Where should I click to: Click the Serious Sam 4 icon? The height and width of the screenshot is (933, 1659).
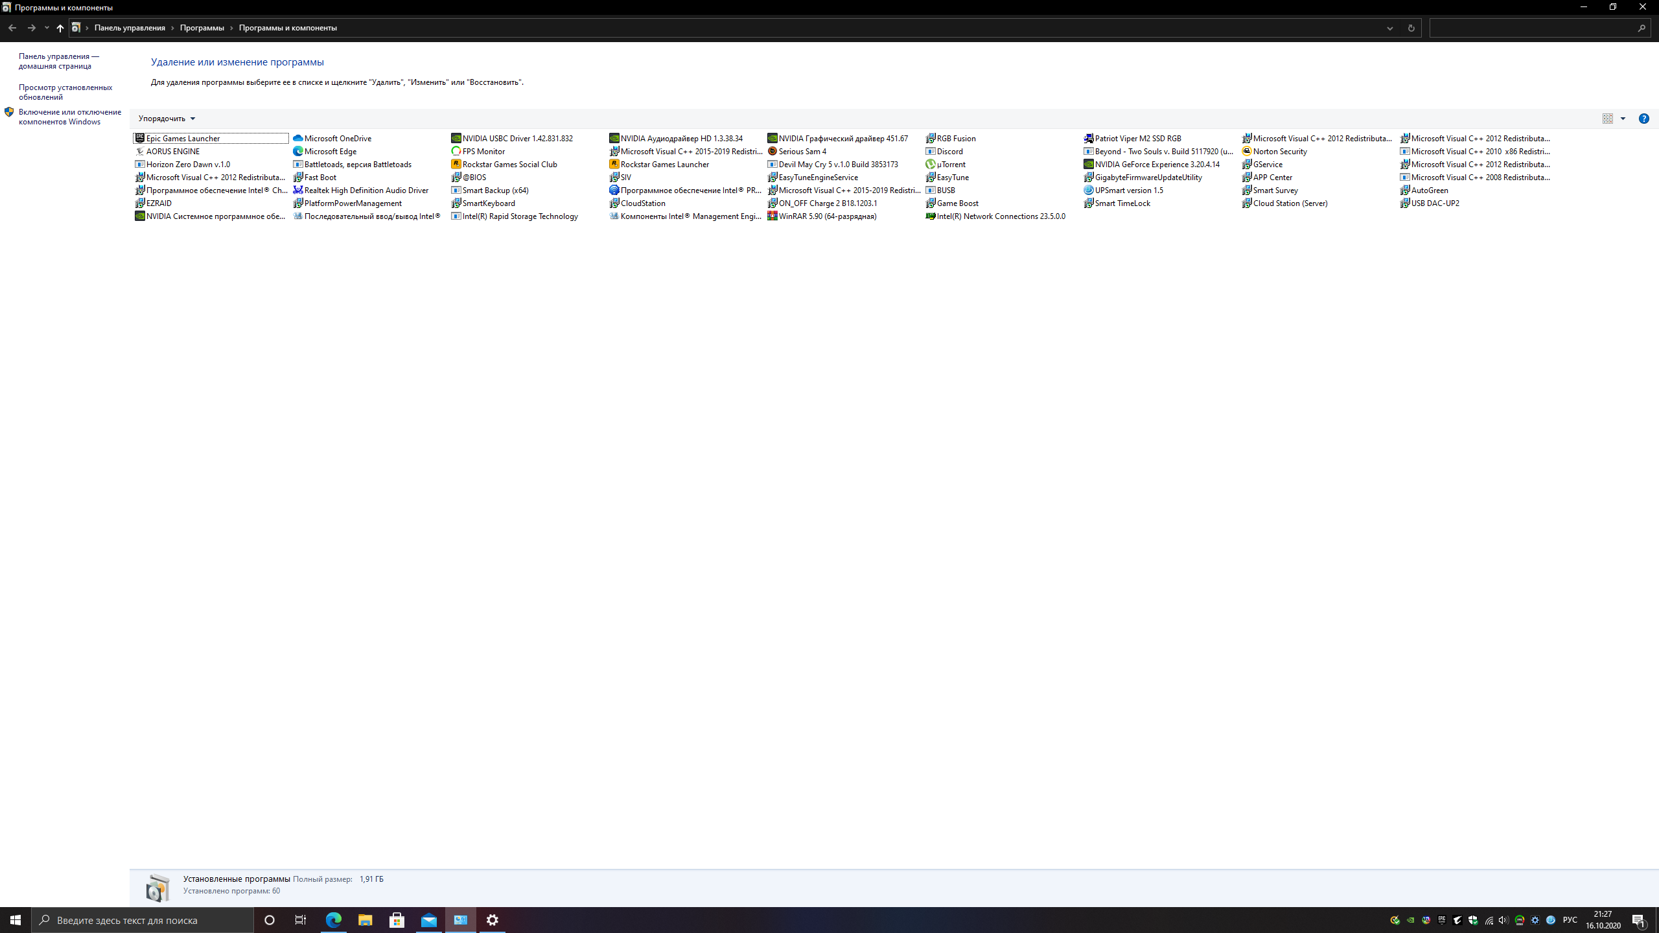[x=772, y=151]
